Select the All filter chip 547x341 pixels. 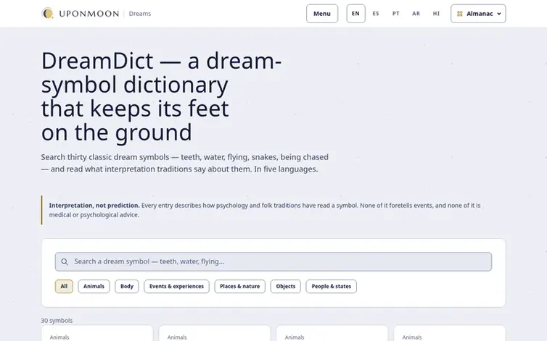64,286
